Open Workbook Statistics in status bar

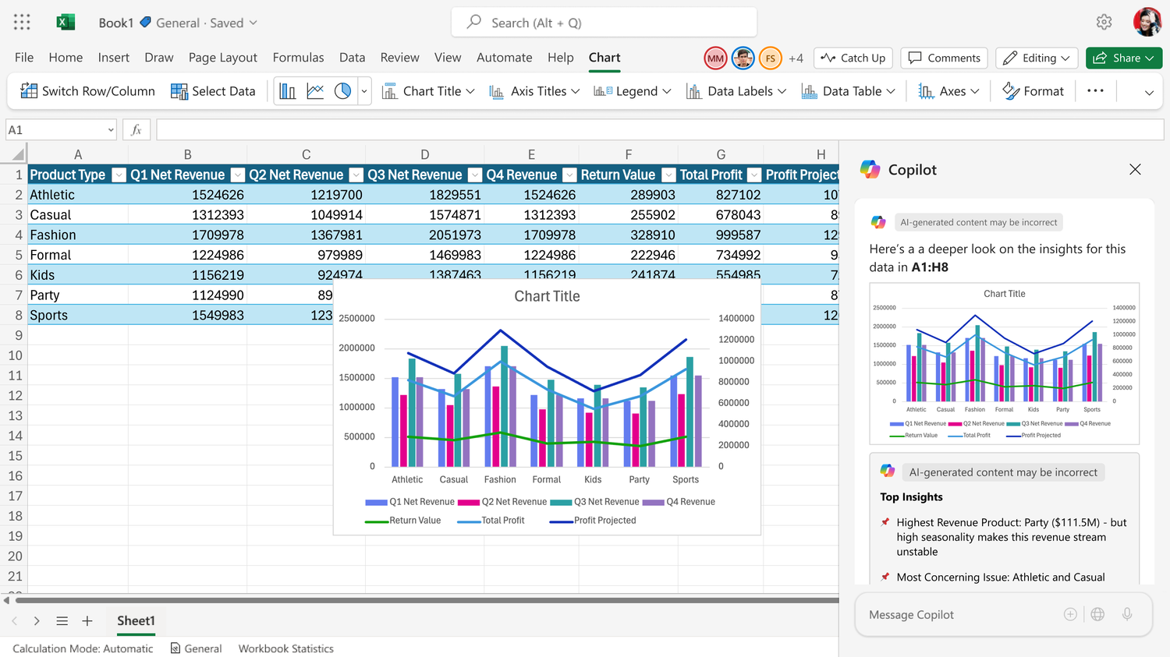285,648
